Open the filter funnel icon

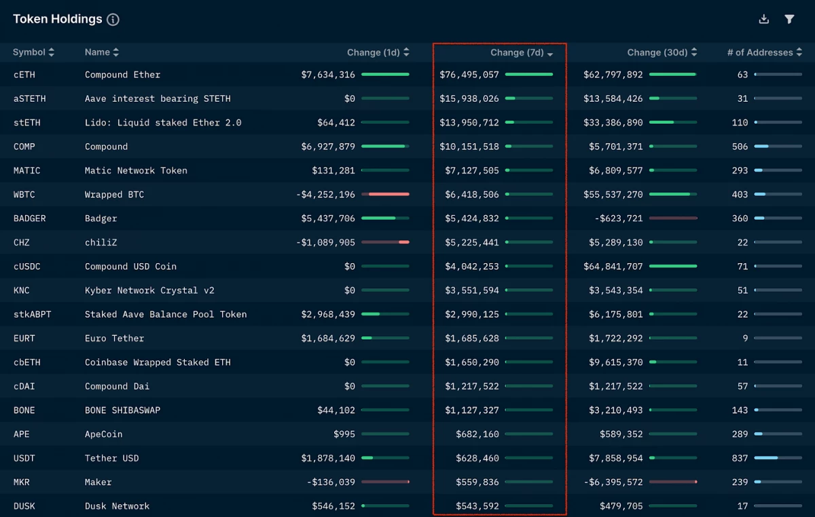789,19
